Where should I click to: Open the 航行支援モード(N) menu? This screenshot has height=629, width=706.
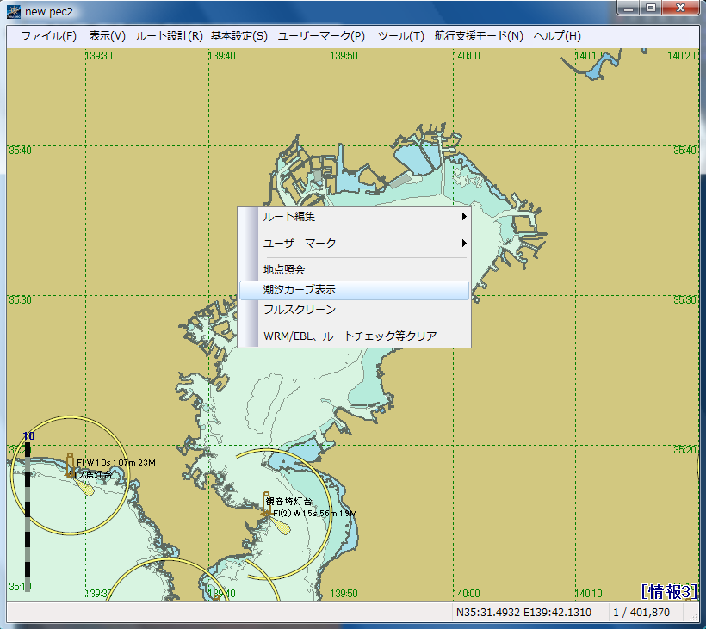pyautogui.click(x=479, y=36)
